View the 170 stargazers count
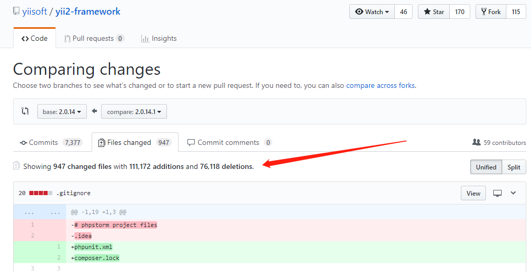This screenshot has height=272, width=531. coord(460,12)
